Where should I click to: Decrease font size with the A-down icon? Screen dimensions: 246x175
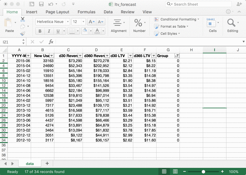pyautogui.click(x=100, y=22)
